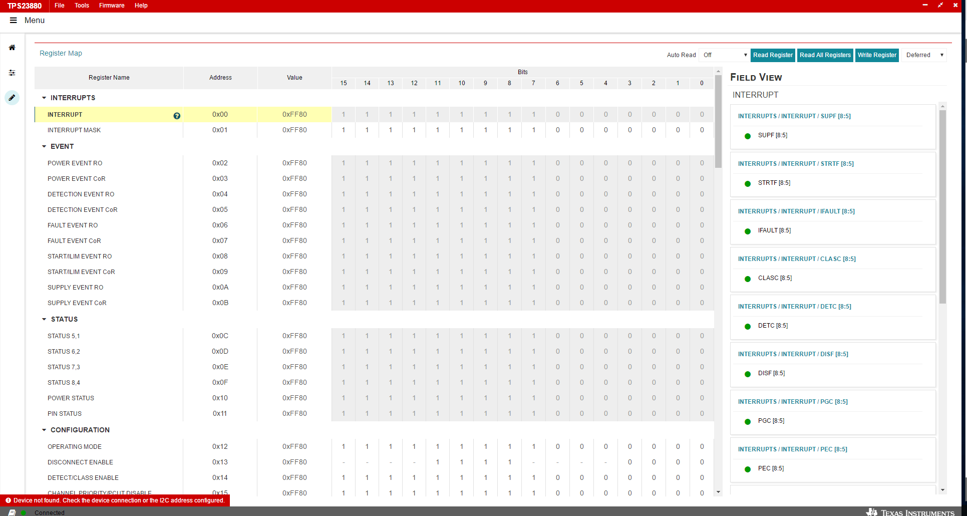Viewport: 967px width, 516px height.
Task: Toggle bit 7 of INTERRUPT MASK
Action: coord(534,130)
